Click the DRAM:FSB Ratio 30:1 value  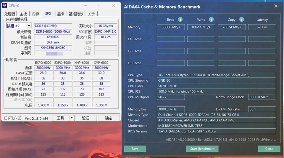coord(262,109)
